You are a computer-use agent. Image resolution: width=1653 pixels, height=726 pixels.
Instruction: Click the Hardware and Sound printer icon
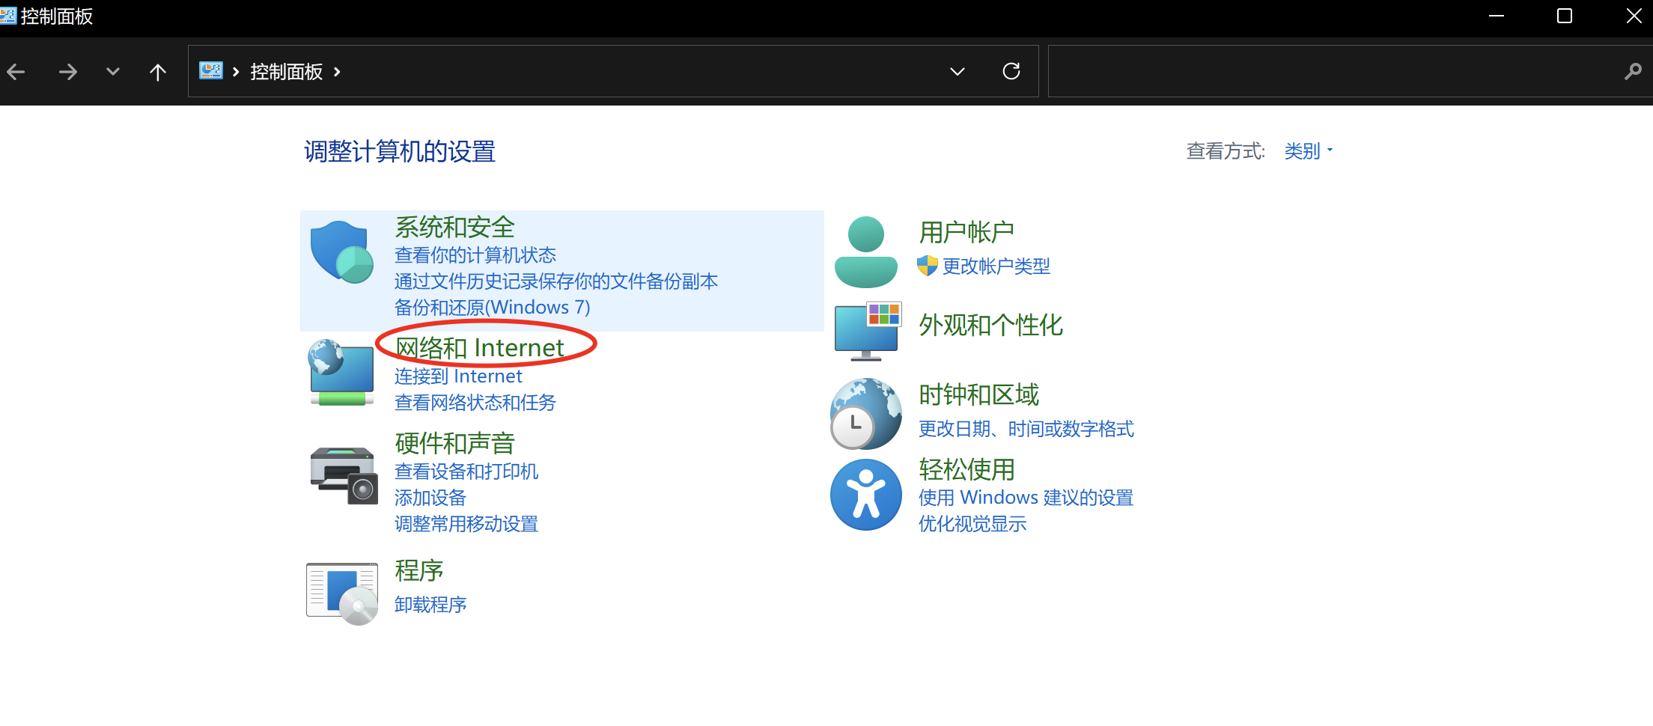click(x=344, y=475)
